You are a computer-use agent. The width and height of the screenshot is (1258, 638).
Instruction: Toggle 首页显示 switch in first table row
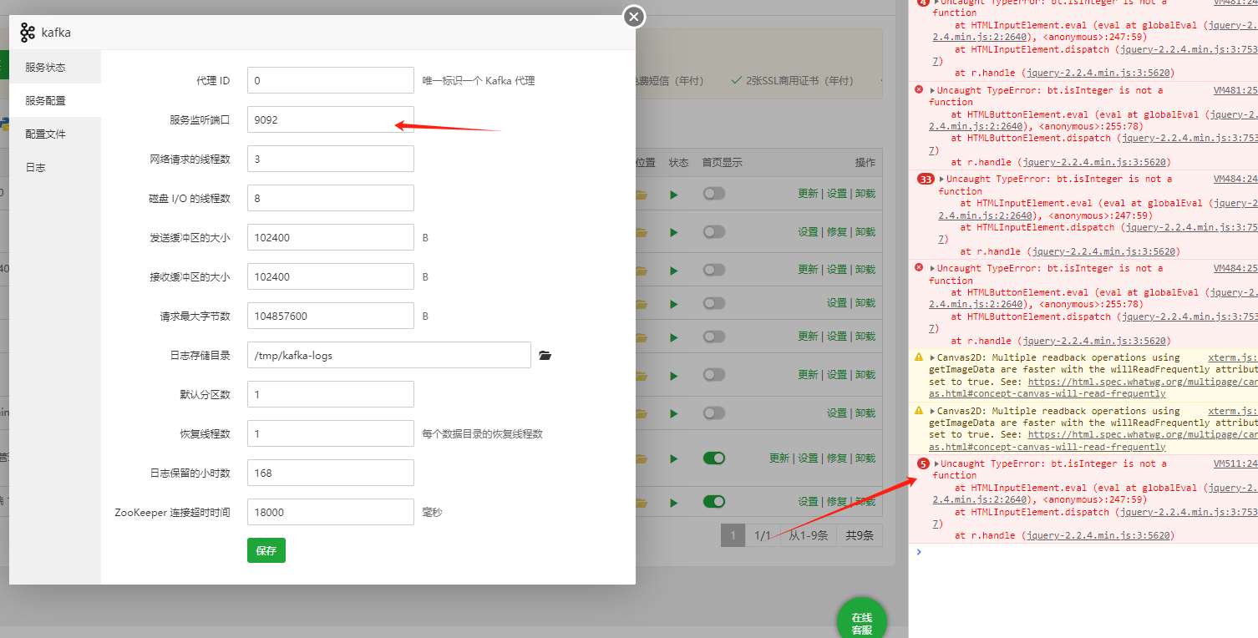pos(713,194)
